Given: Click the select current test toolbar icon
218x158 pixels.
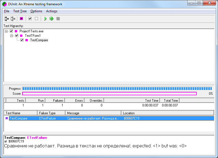Looking at the screenshot, I should tap(30, 19).
